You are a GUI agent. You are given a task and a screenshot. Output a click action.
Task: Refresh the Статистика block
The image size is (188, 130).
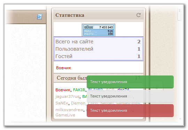click(x=139, y=15)
